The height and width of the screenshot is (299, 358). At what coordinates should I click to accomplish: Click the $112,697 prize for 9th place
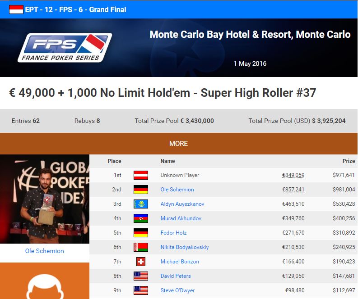pos(344,290)
